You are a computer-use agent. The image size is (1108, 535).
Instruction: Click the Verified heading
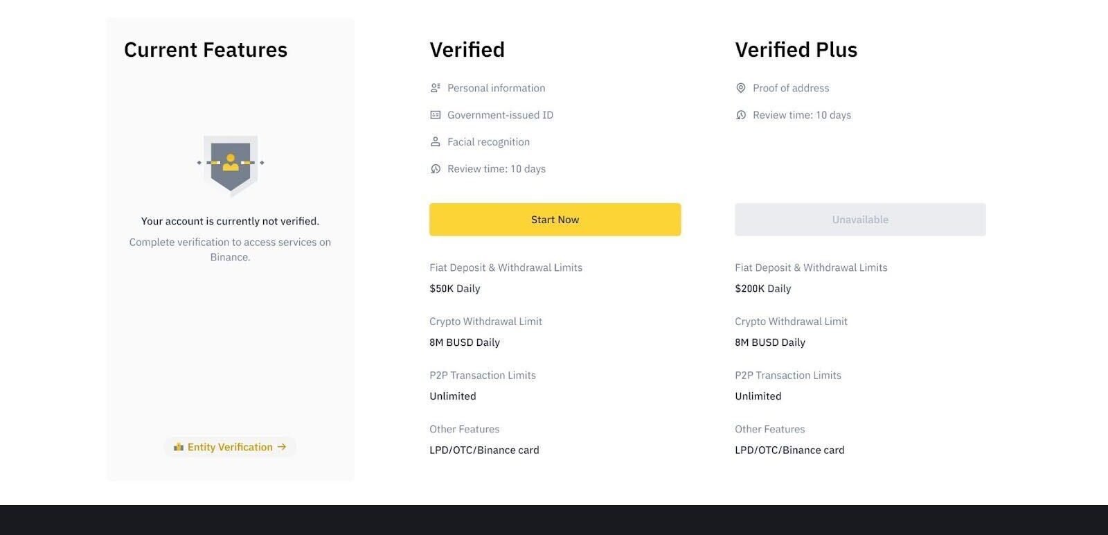467,50
